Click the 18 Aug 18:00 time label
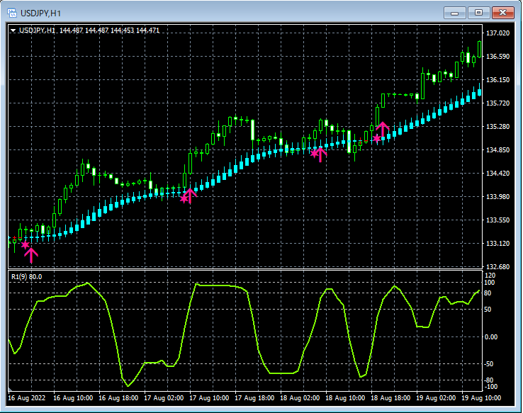 point(390,398)
